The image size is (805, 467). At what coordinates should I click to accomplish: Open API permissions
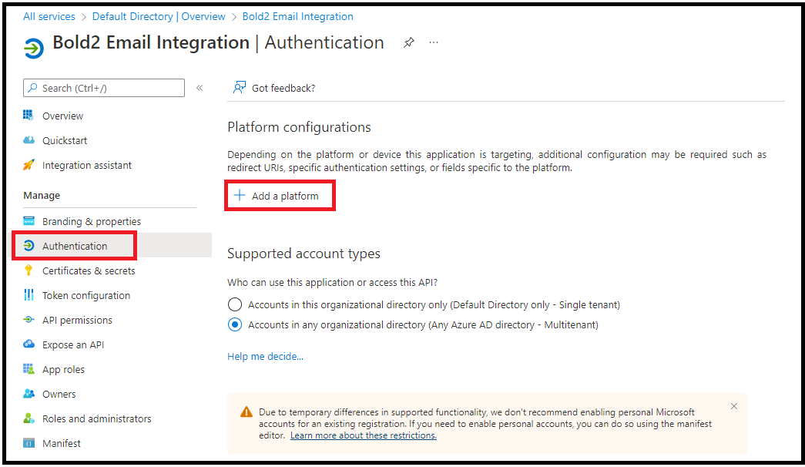[x=82, y=320]
